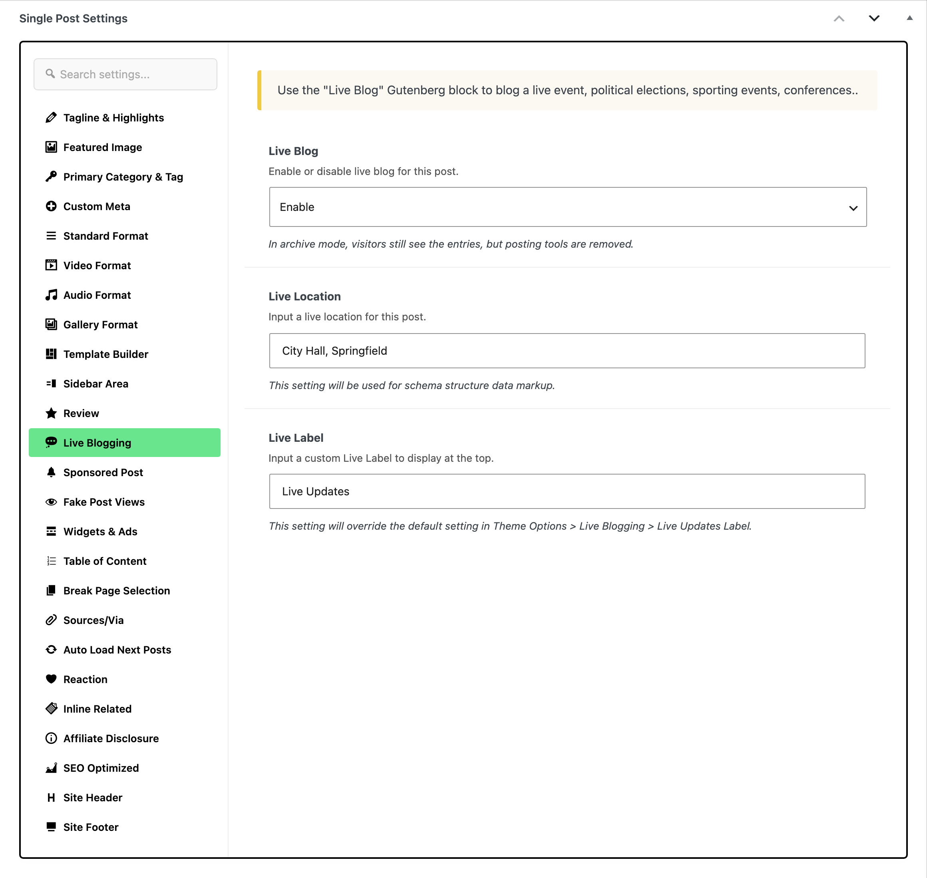The image size is (927, 878).
Task: Click the music note icon for Audio Format
Action: 51,295
